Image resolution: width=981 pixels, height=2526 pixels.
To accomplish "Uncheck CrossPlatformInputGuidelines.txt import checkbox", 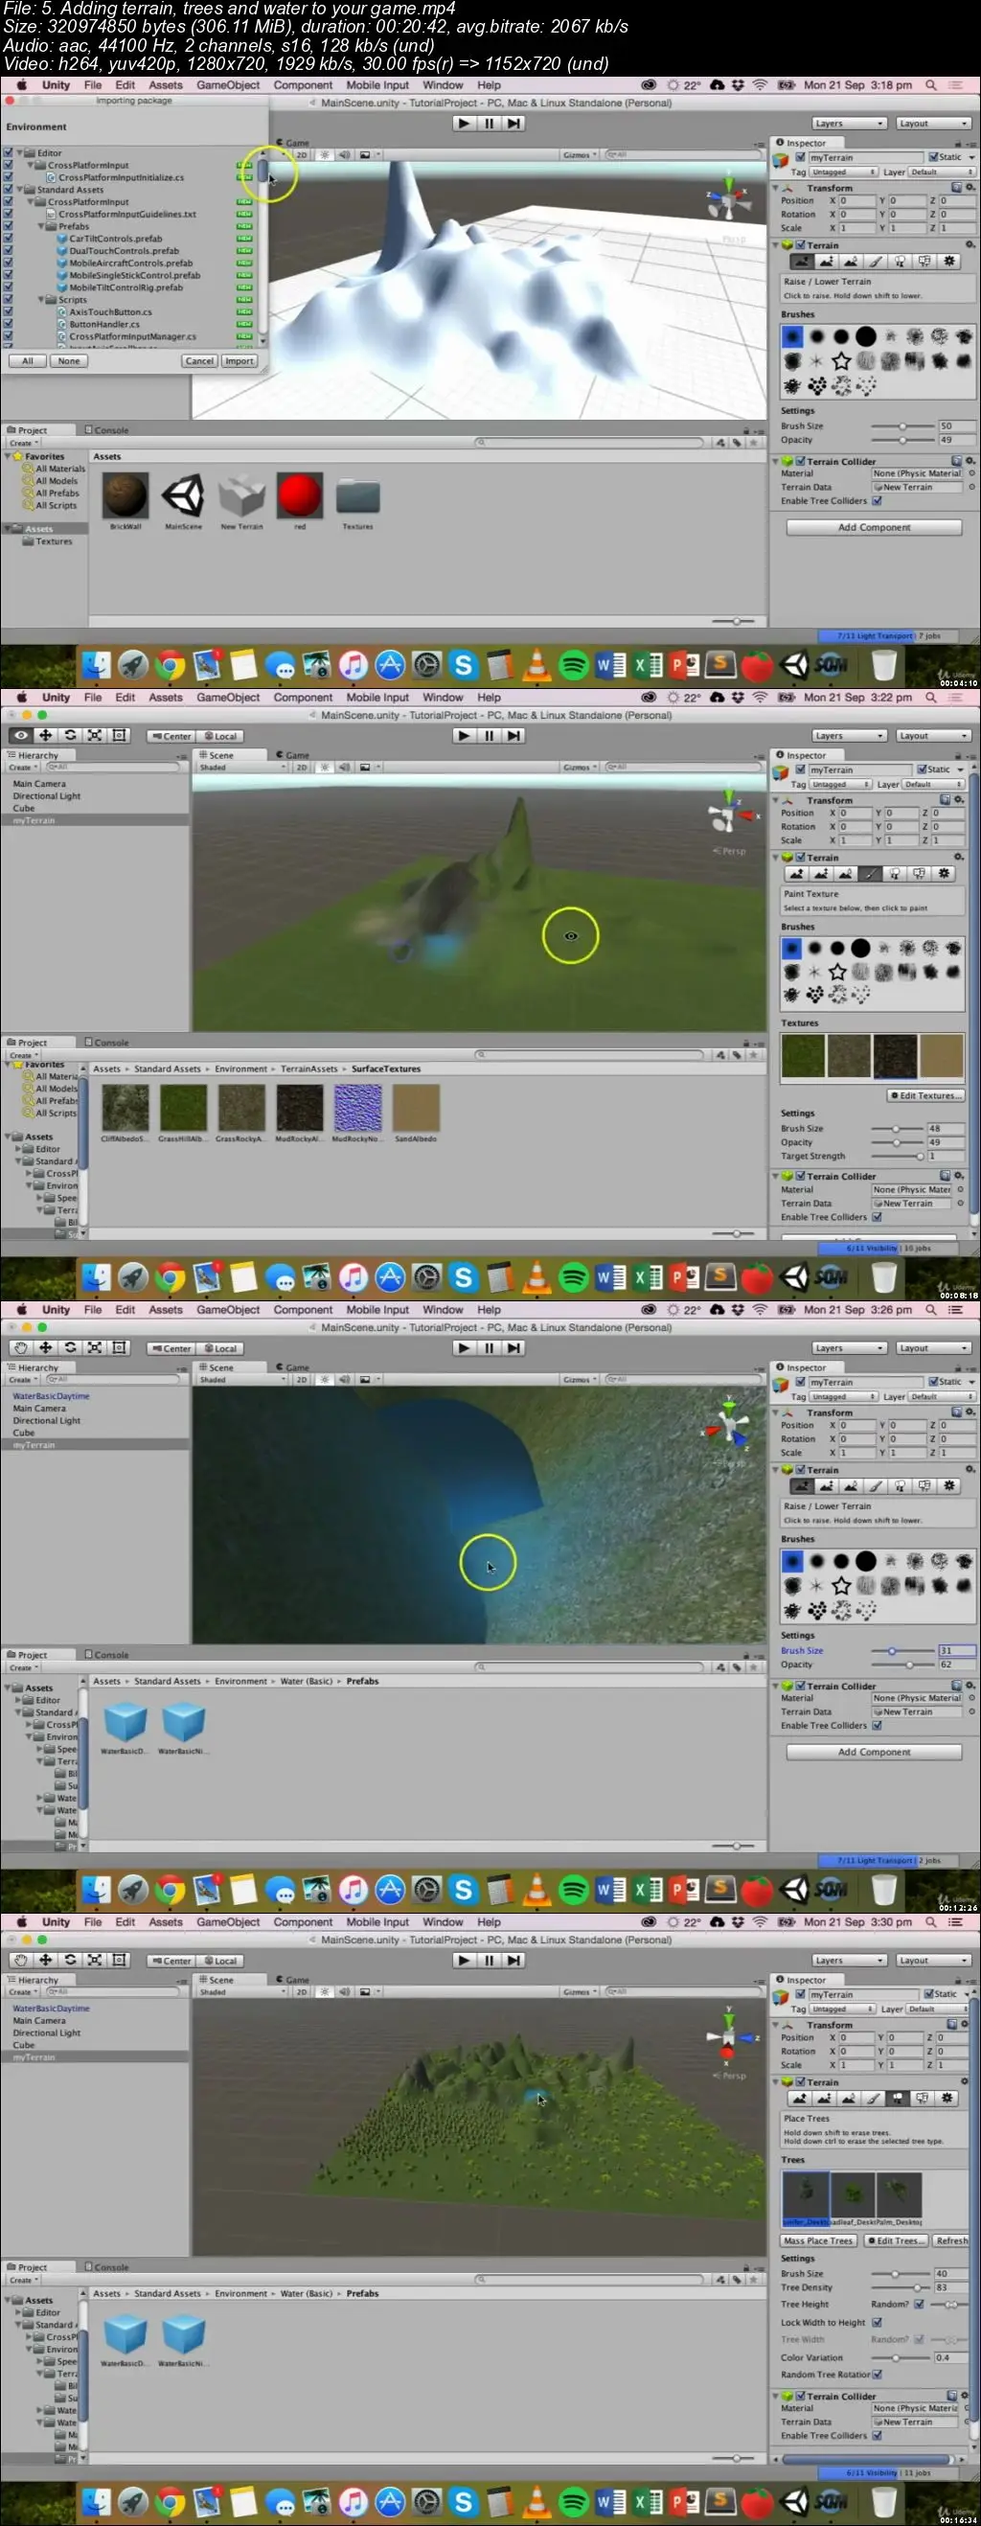I will 8,214.
